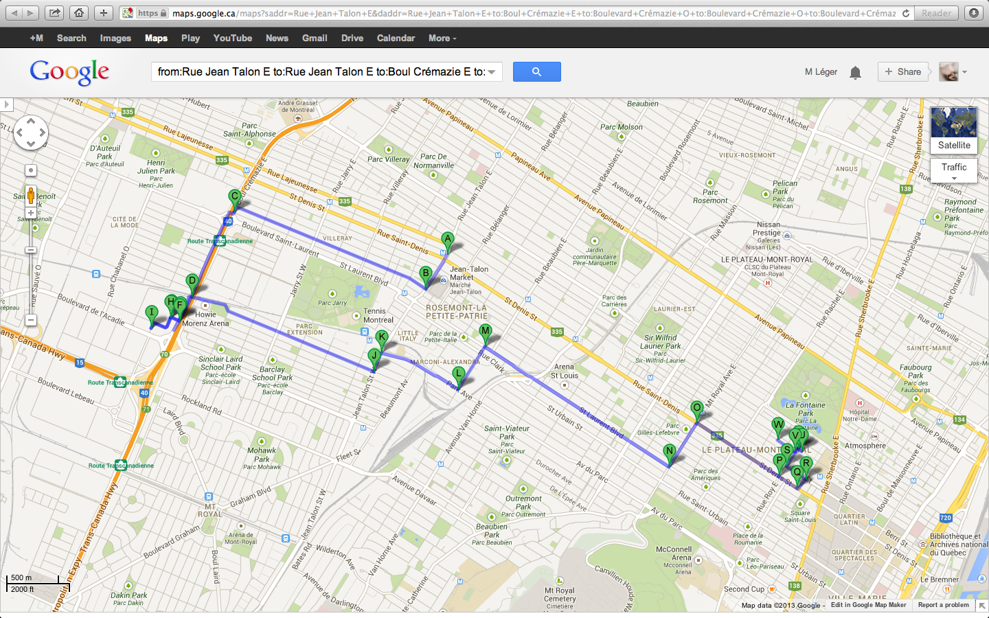The width and height of the screenshot is (989, 618).
Task: Click the map pan control wheel
Action: click(x=31, y=133)
